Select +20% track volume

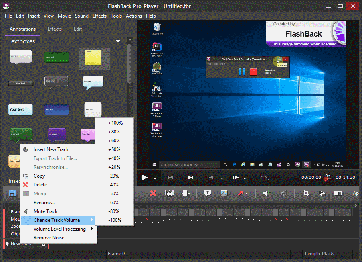[114, 167]
